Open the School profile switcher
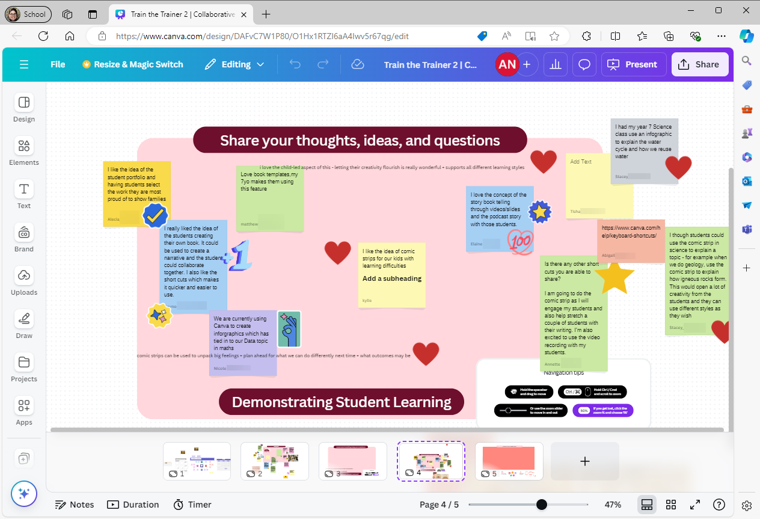Viewport: 760px width, 519px height. pyautogui.click(x=28, y=14)
